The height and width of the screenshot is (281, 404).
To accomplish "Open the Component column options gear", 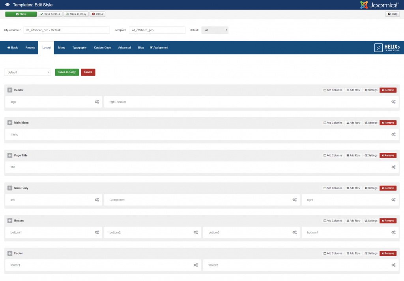I will click(x=294, y=200).
